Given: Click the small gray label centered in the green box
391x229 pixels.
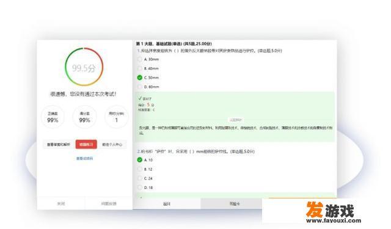Looking at the screenshot, I should [236, 120].
